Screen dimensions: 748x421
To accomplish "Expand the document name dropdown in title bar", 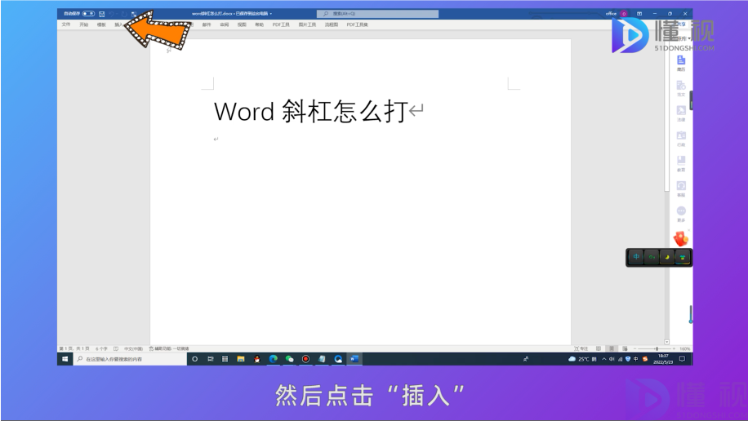I will pyautogui.click(x=271, y=14).
